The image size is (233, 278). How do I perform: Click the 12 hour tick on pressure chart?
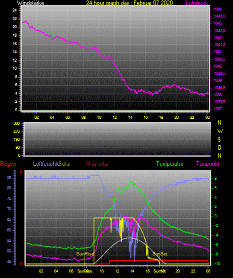pos(114,117)
